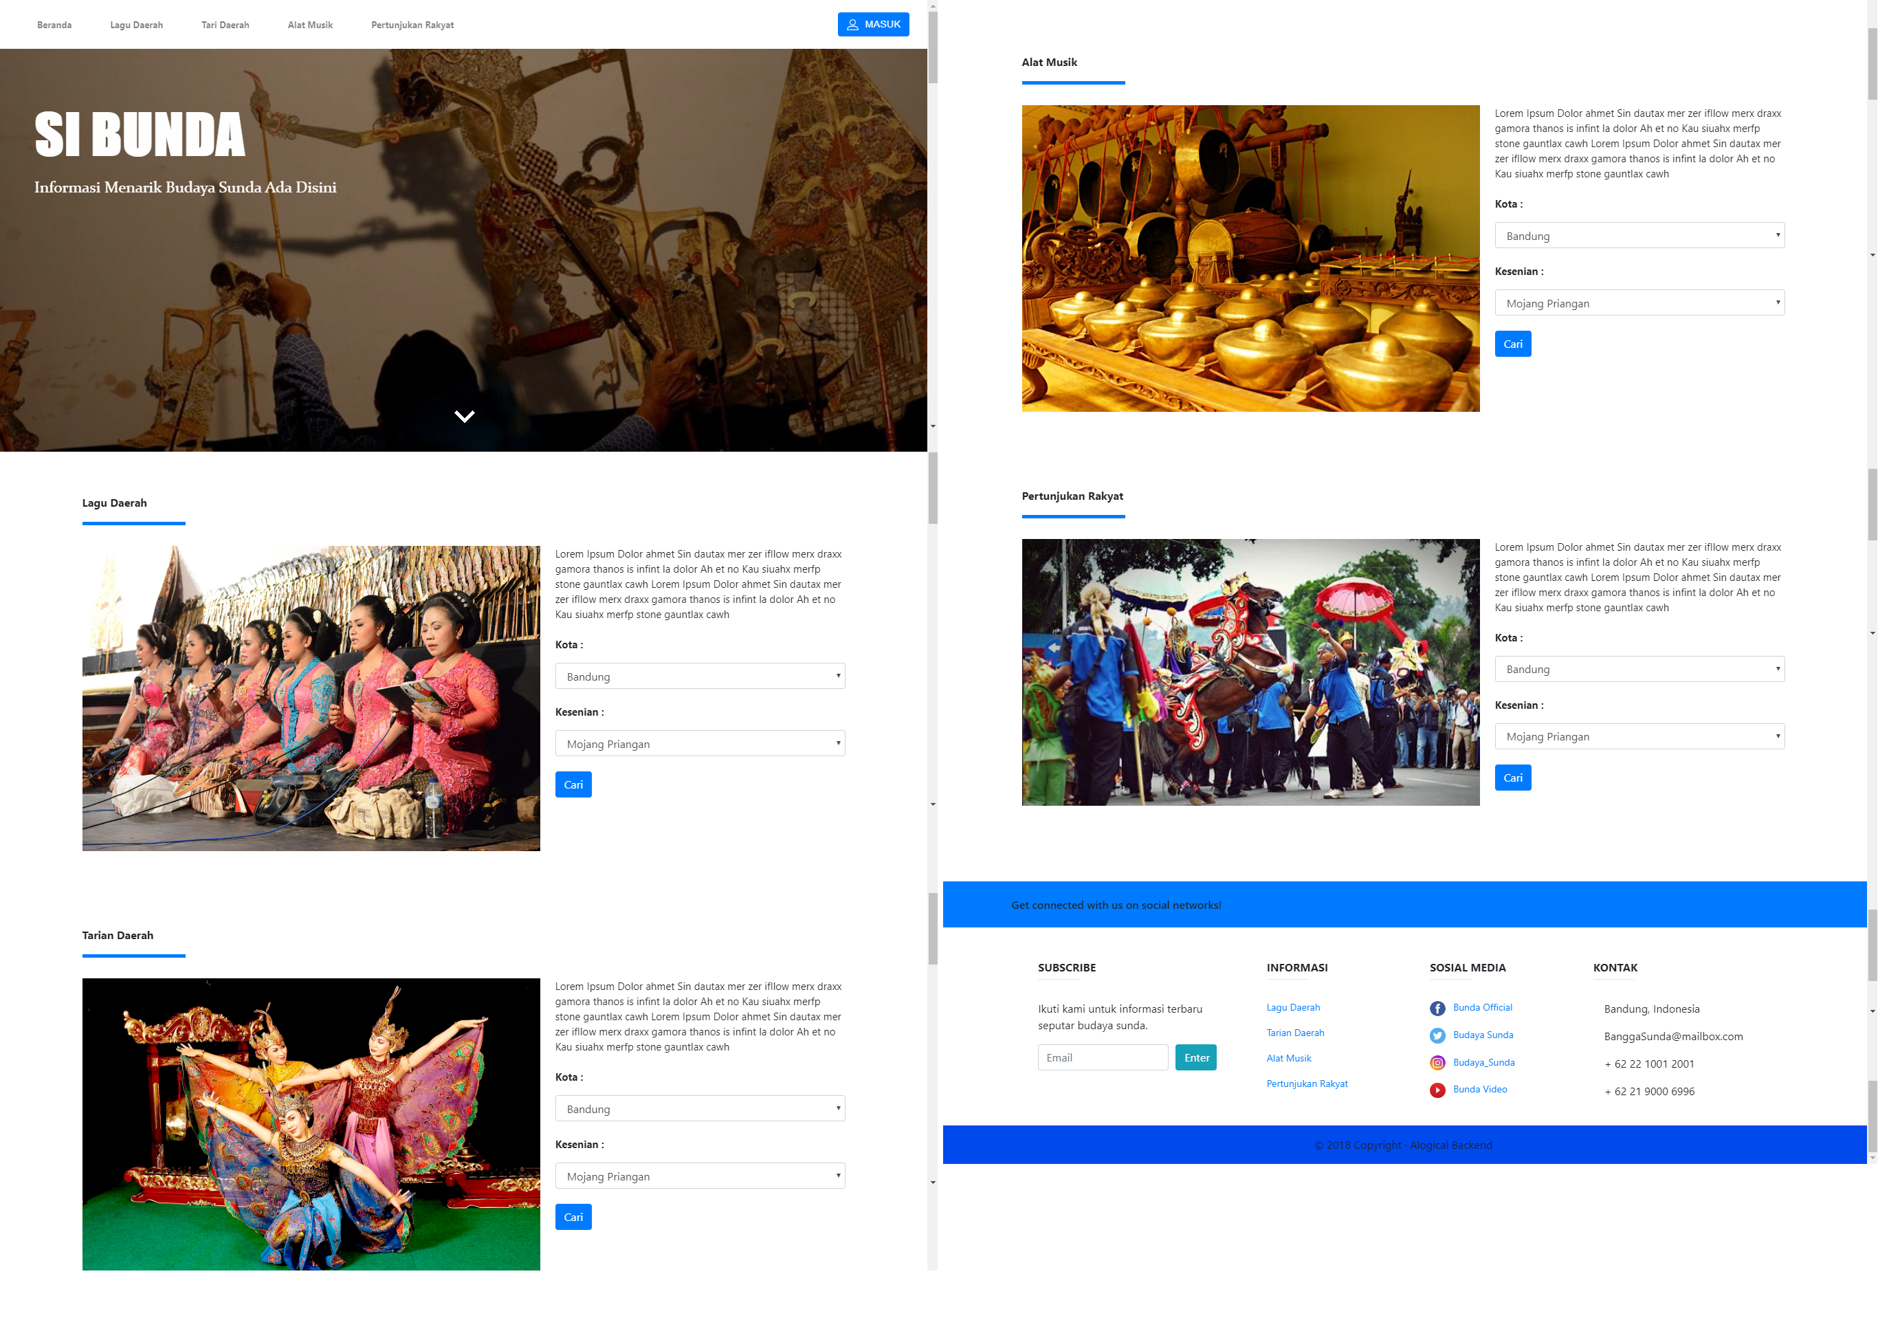The width and height of the screenshot is (1878, 1320).
Task: Go to Lagu Daerah in top navigation
Action: coord(137,25)
